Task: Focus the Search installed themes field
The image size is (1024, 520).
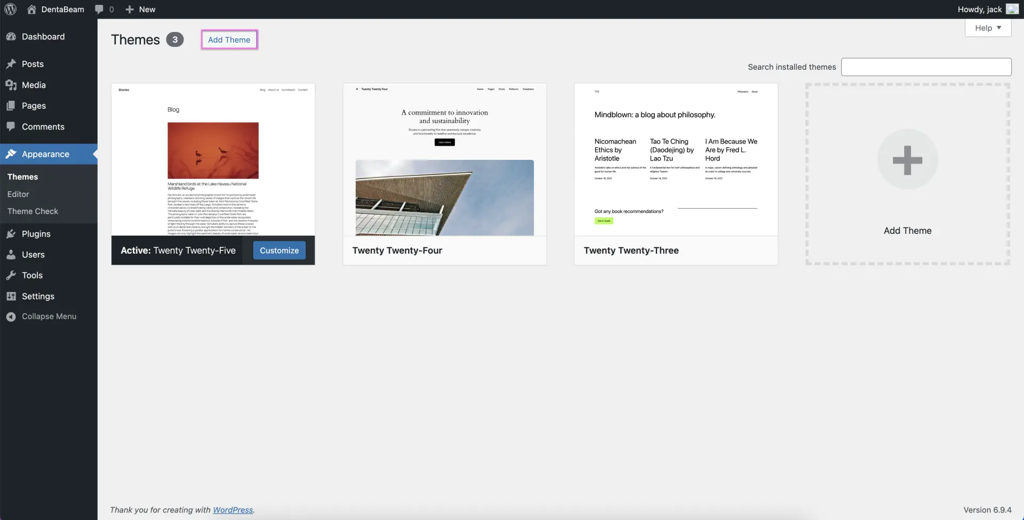Action: coord(926,67)
